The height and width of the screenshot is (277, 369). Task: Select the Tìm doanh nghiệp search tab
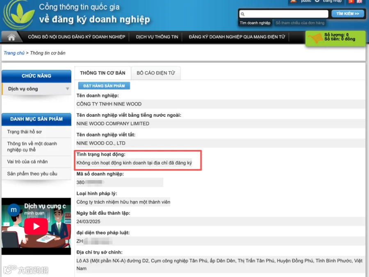click(x=255, y=23)
